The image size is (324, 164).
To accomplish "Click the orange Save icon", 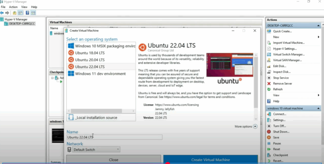I will [269, 138].
